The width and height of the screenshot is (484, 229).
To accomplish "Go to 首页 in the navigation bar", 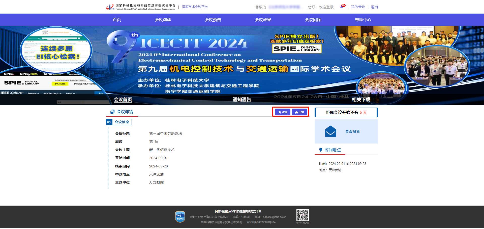I will click(x=117, y=20).
